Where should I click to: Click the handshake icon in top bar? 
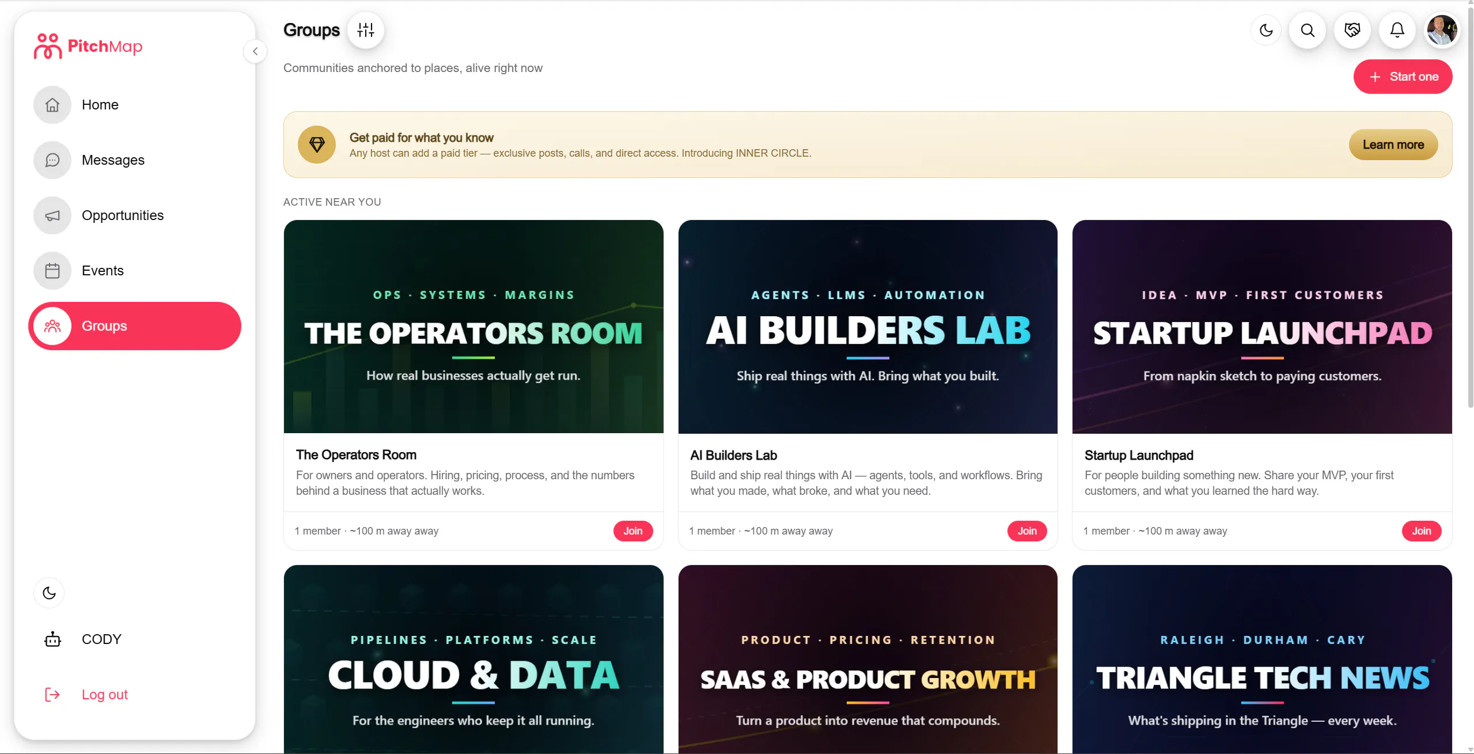click(x=1352, y=30)
